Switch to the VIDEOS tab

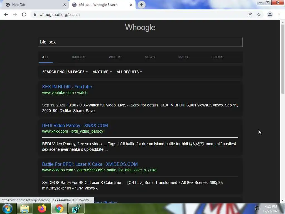point(115,57)
